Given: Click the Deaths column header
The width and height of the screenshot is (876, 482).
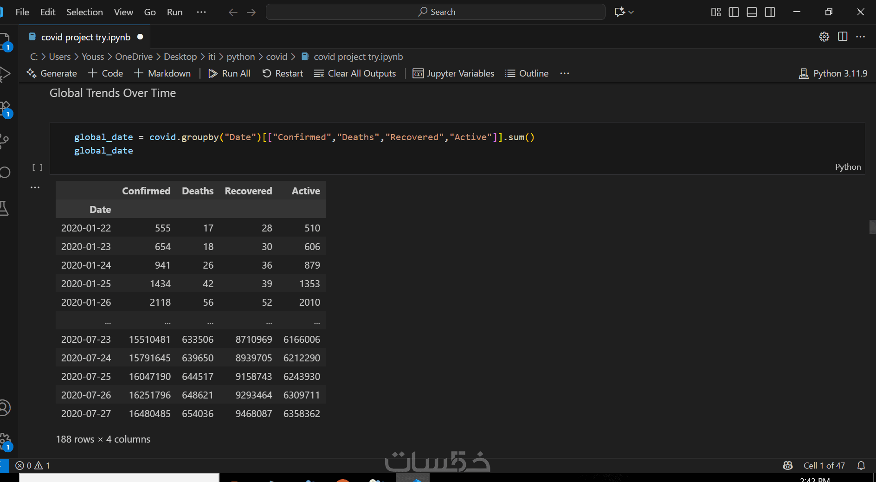Looking at the screenshot, I should point(198,191).
